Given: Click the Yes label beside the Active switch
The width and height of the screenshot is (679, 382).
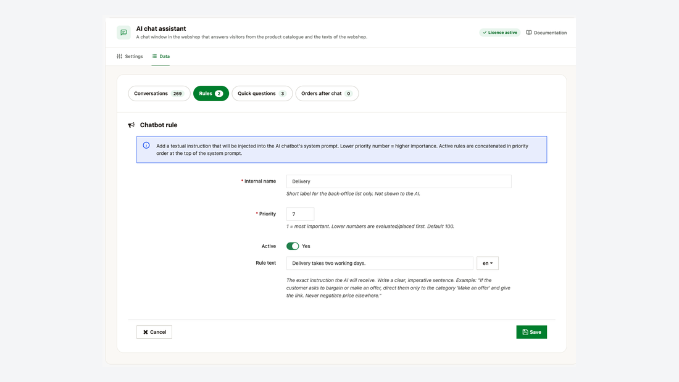Looking at the screenshot, I should (x=306, y=246).
